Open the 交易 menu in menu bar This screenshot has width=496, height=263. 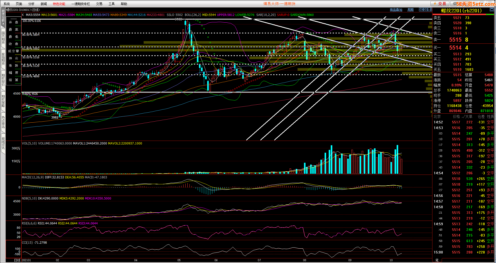pyautogui.click(x=99, y=4)
